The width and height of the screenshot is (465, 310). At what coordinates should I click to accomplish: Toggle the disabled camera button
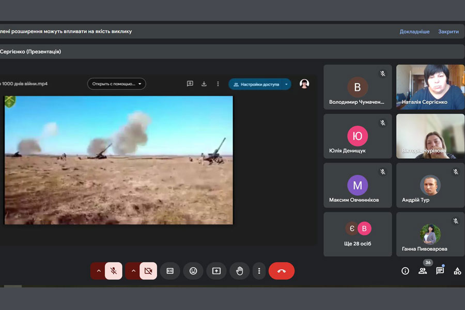click(x=148, y=271)
